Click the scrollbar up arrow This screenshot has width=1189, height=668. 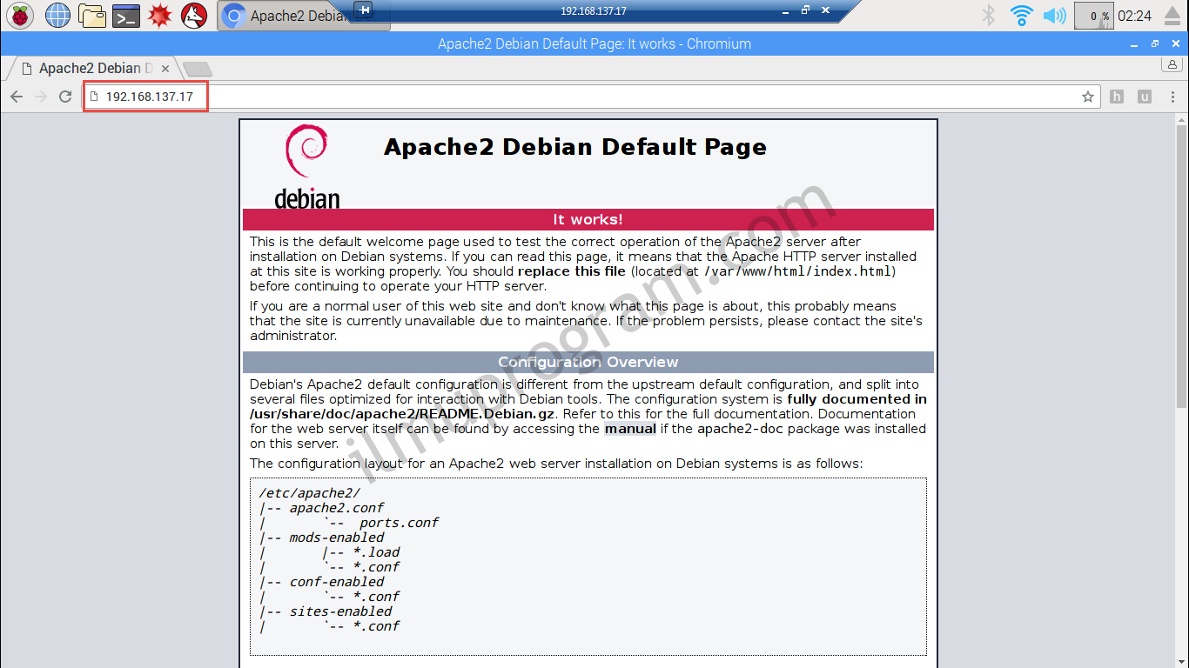[1181, 118]
